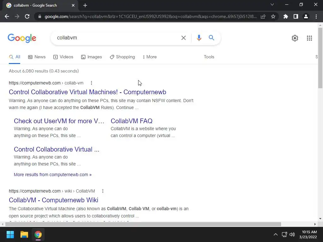Open CollabVM - Computernewb Wiki result
Image resolution: width=323 pixels, height=242 pixels.
click(53, 200)
